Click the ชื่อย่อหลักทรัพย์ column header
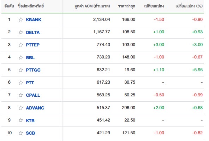 pyautogui.click(x=31, y=6)
